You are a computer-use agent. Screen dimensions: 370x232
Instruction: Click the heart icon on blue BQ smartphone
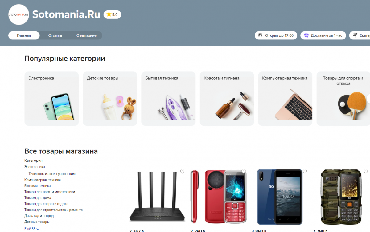pos(305,172)
